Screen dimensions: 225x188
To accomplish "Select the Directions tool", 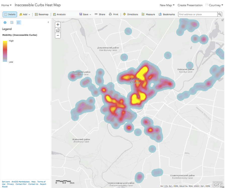I will click(x=130, y=14).
